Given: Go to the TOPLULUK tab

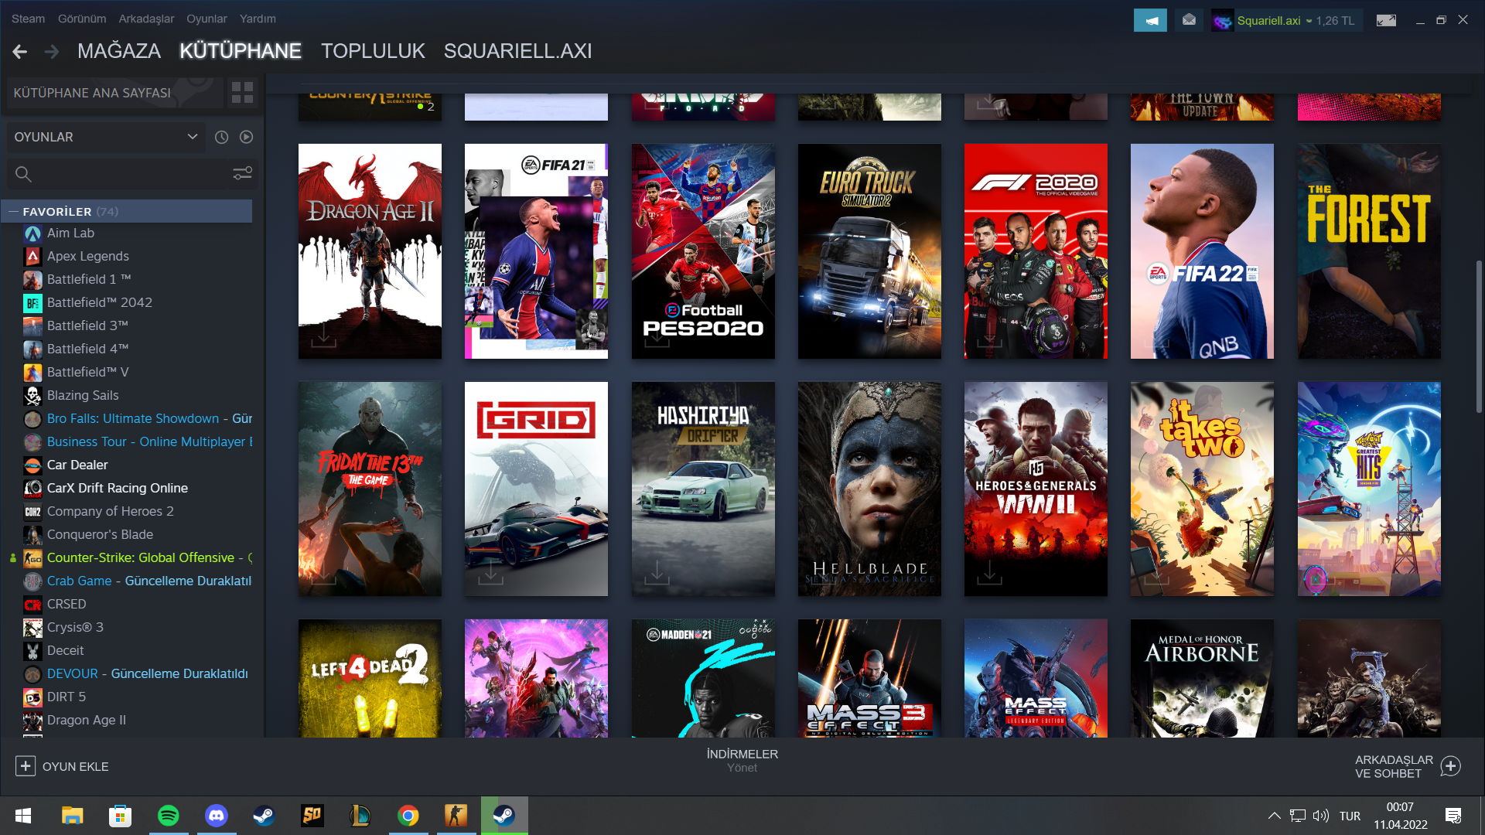Looking at the screenshot, I should [x=373, y=51].
